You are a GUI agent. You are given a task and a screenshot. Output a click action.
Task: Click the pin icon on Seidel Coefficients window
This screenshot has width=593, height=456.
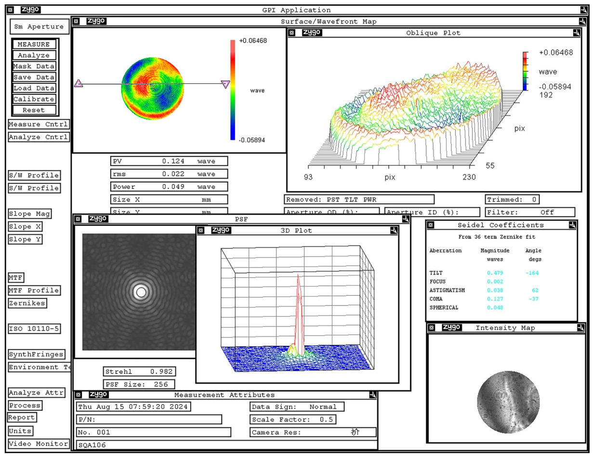click(x=572, y=225)
